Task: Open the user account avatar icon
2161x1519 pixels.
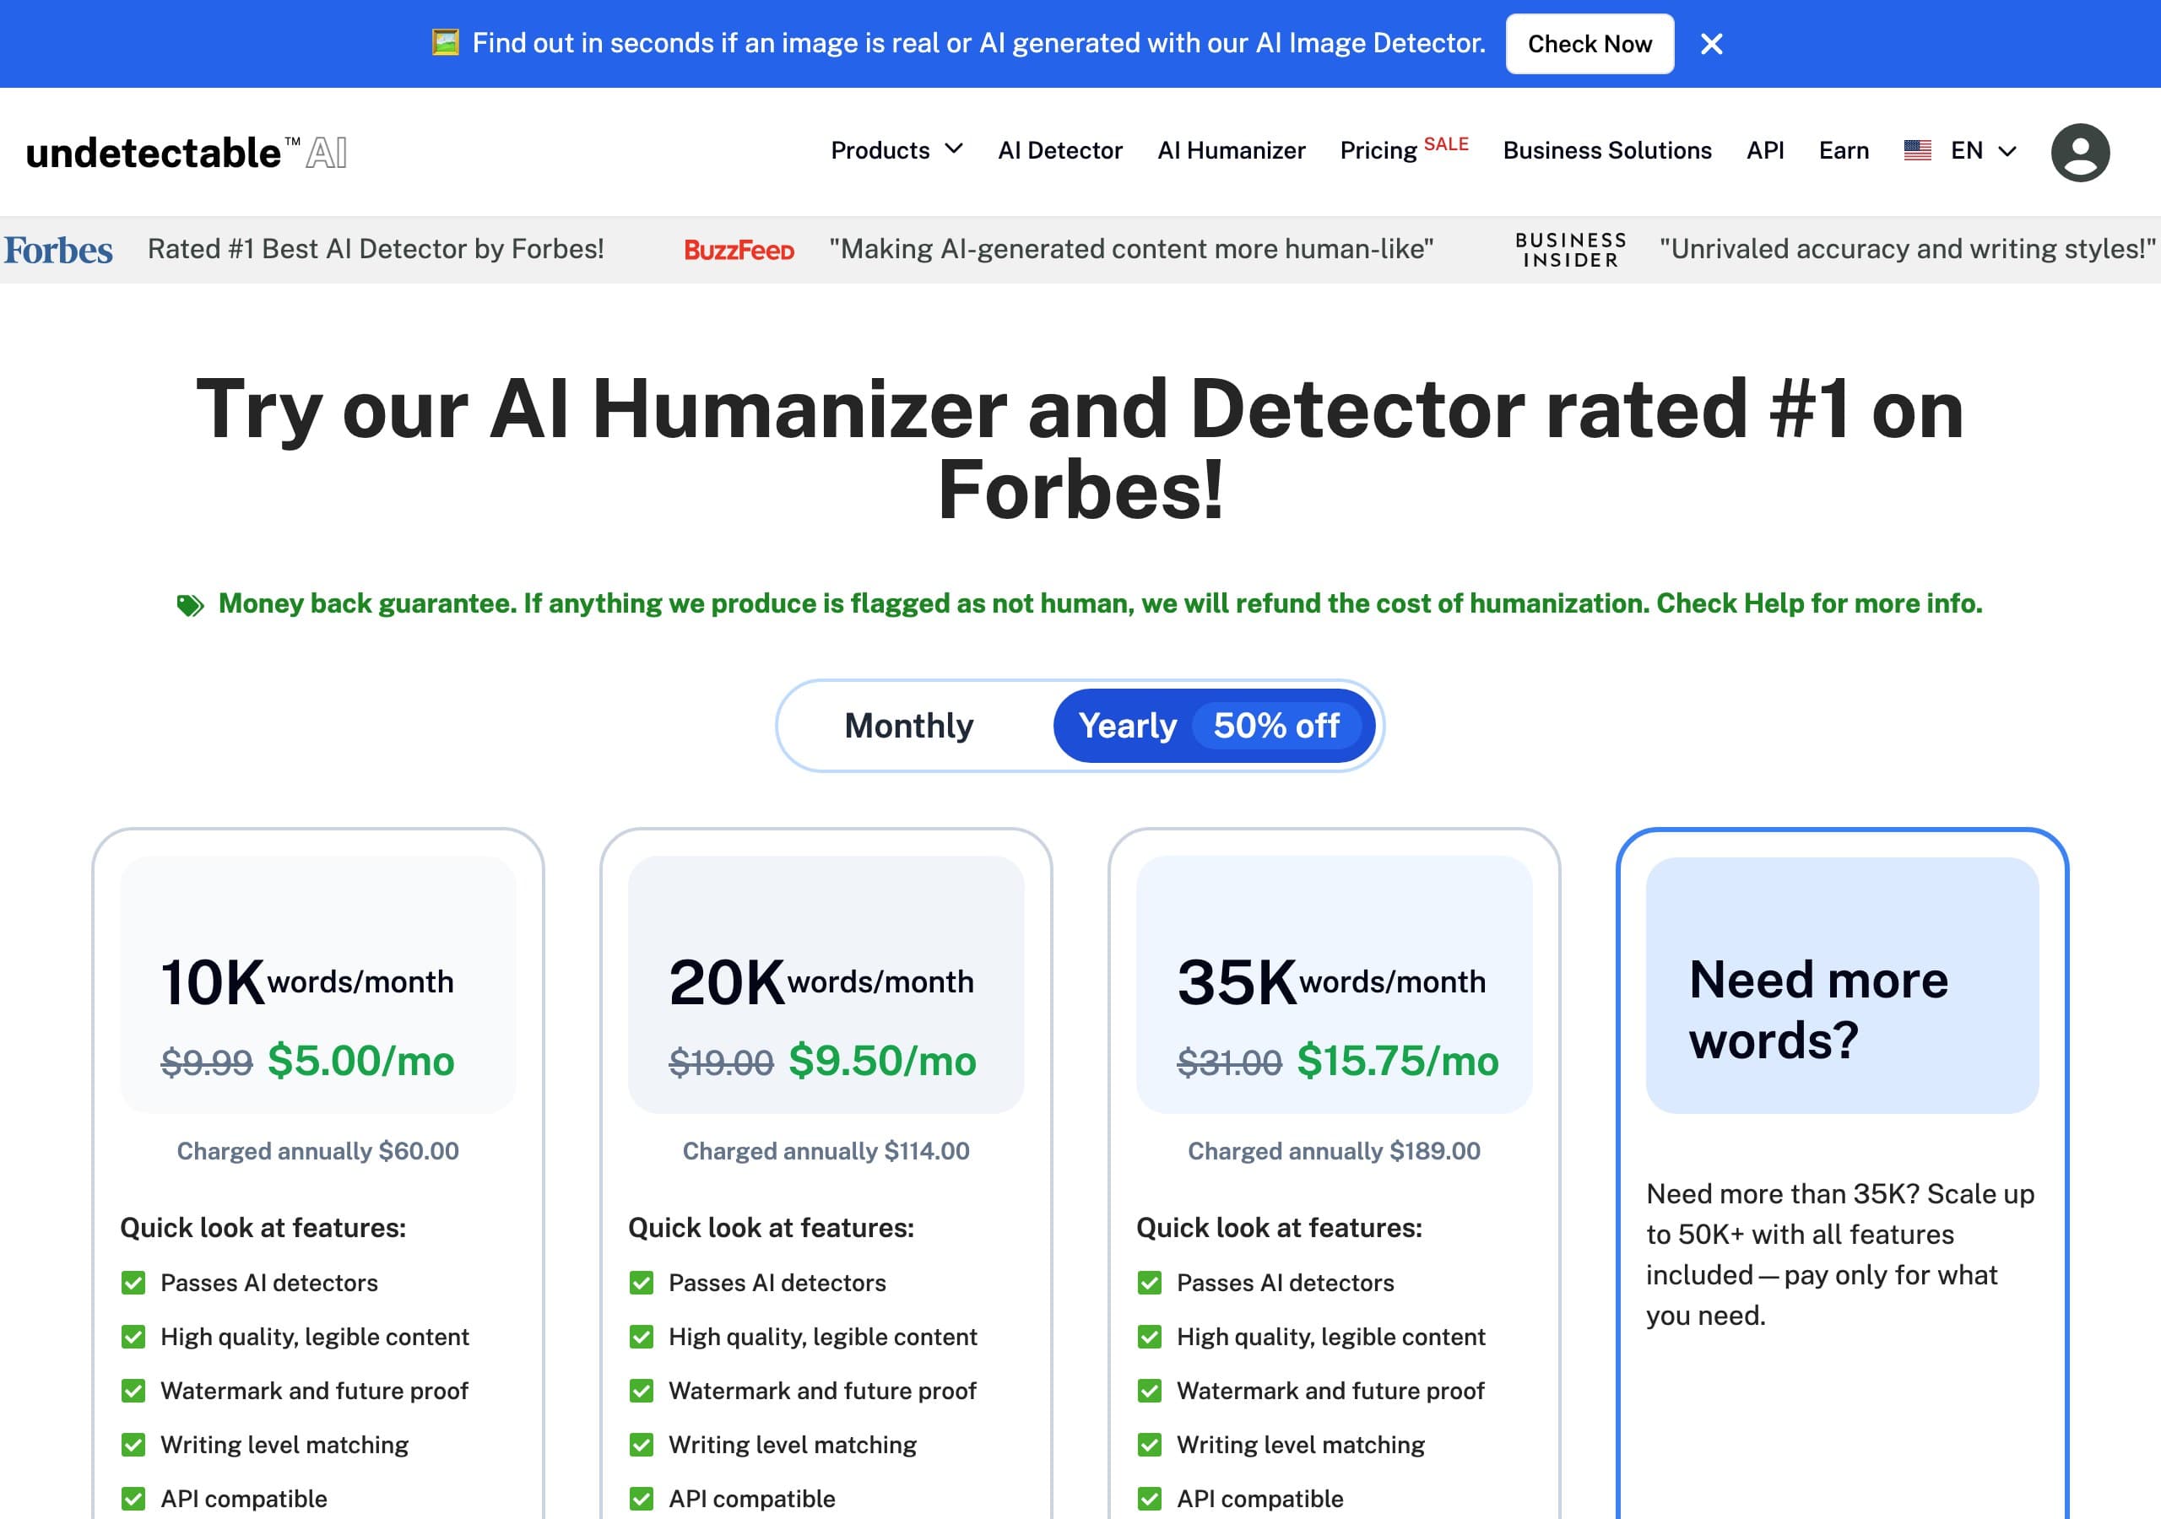Action: (x=2080, y=152)
